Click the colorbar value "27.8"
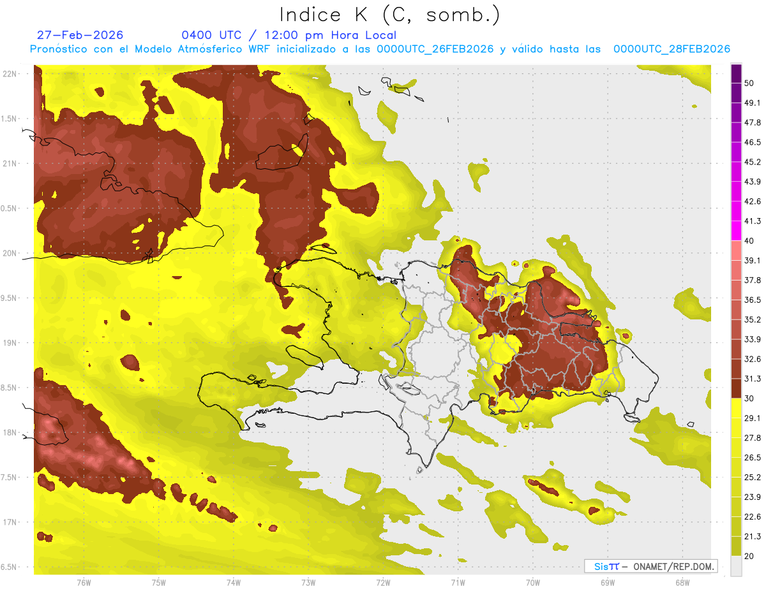The height and width of the screenshot is (591, 766). [x=753, y=438]
